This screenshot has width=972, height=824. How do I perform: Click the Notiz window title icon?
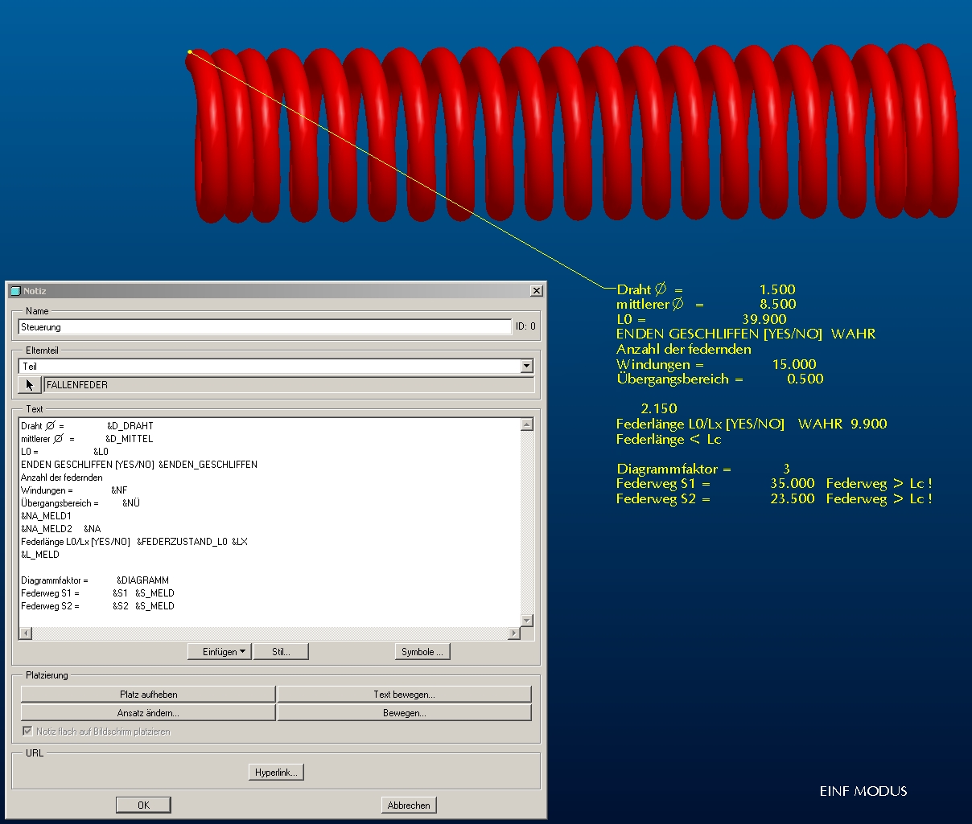pyautogui.click(x=15, y=291)
